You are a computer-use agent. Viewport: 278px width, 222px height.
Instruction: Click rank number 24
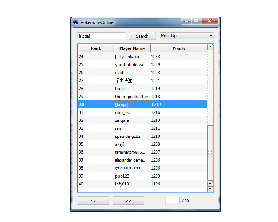coord(81,57)
